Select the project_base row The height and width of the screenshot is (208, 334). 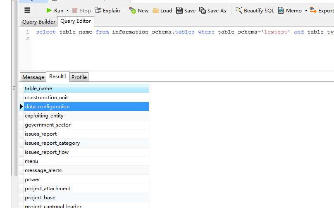coord(86,198)
